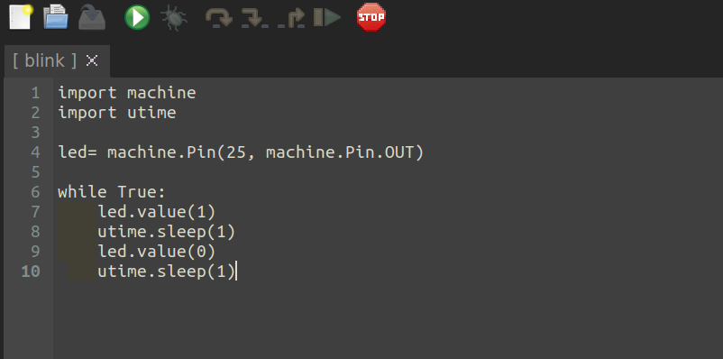
Task: Create a new file with the New icon
Action: click(x=21, y=17)
